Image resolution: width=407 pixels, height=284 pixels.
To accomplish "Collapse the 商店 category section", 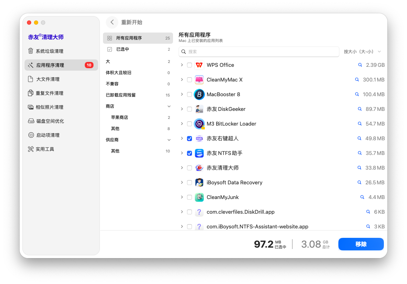I will 169,106.
